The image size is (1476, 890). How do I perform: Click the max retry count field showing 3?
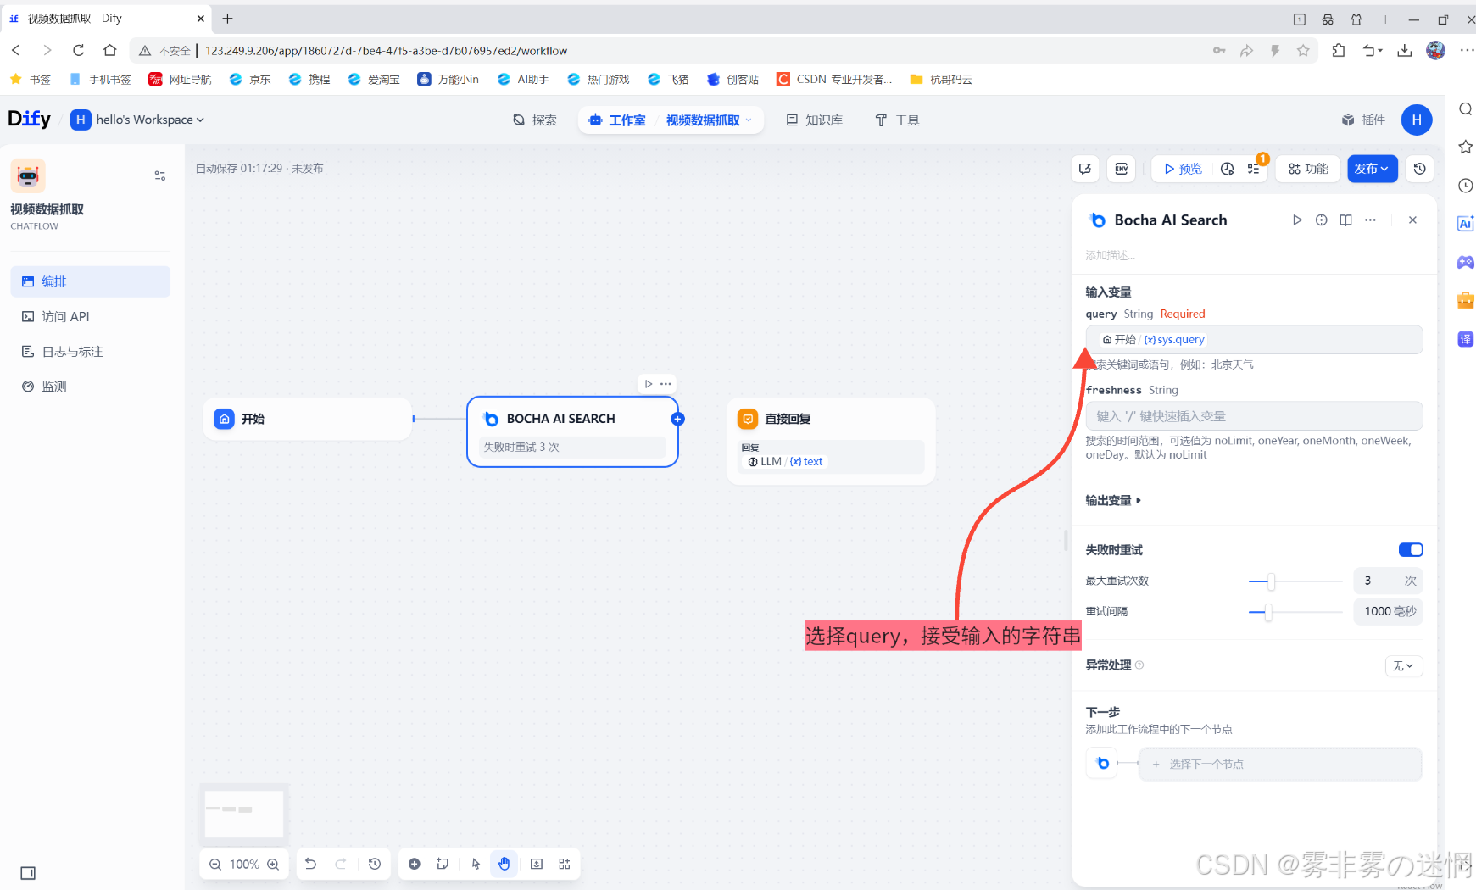[x=1388, y=581]
